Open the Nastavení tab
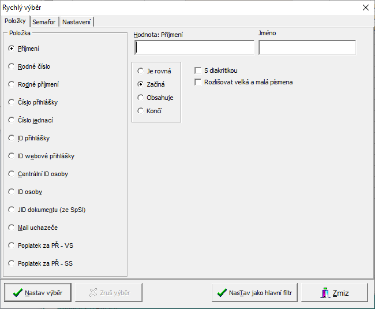The height and width of the screenshot is (309, 375). coord(76,22)
